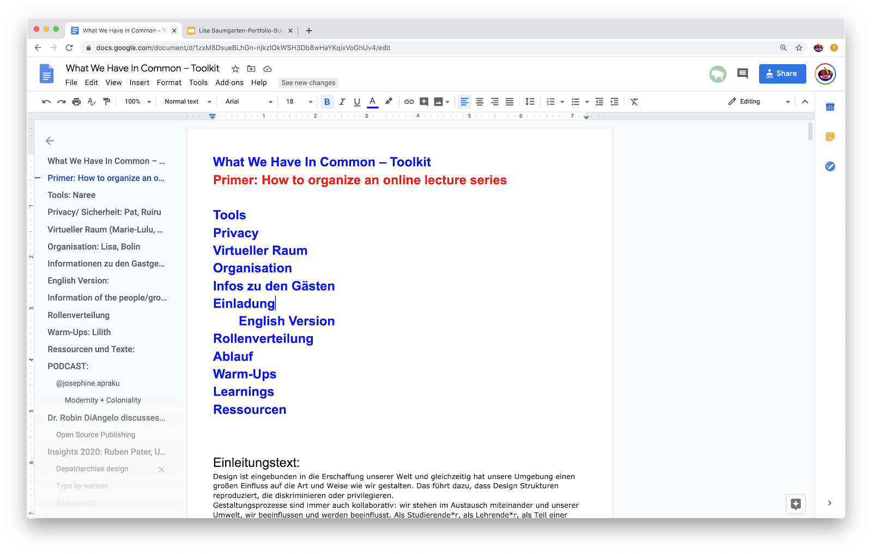Set justified text alignment
Viewport: 872px width, 554px height.
pos(510,102)
